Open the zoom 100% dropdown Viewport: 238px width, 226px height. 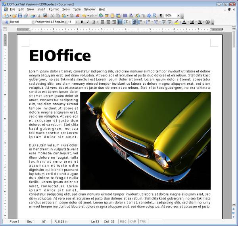(178, 15)
